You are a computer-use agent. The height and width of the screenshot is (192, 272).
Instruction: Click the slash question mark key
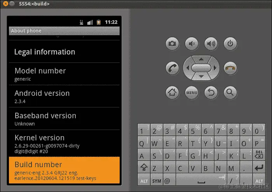pos(233,180)
